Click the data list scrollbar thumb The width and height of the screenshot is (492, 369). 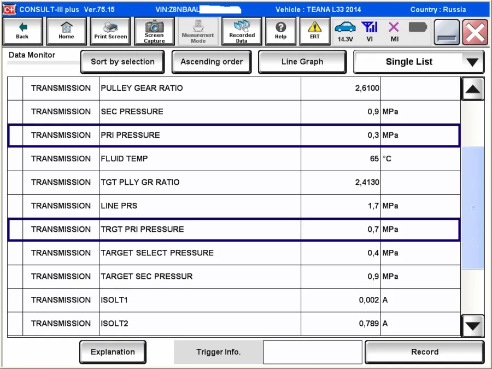click(472, 207)
